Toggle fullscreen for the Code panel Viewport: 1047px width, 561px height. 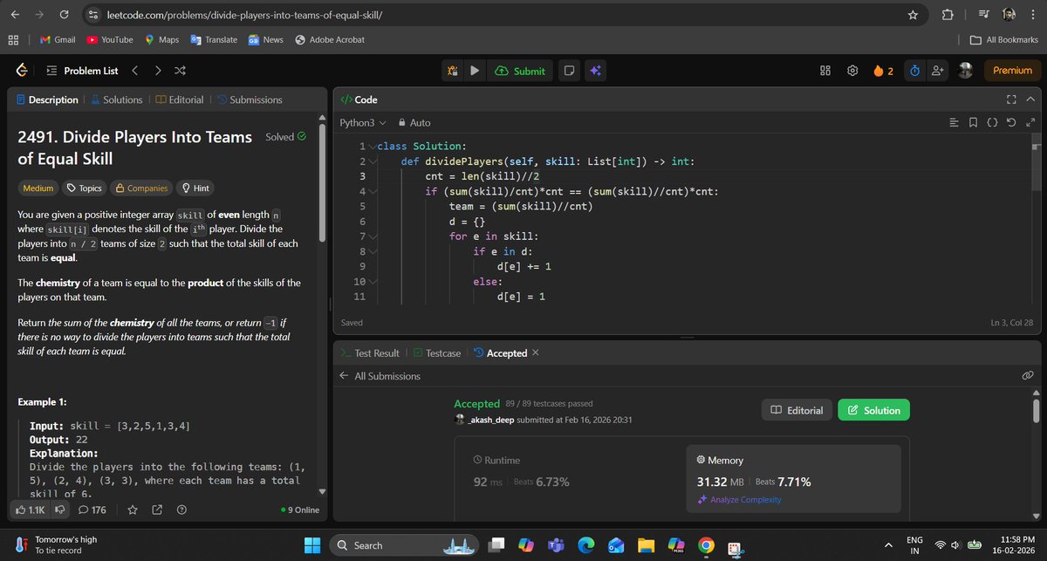pos(1011,100)
